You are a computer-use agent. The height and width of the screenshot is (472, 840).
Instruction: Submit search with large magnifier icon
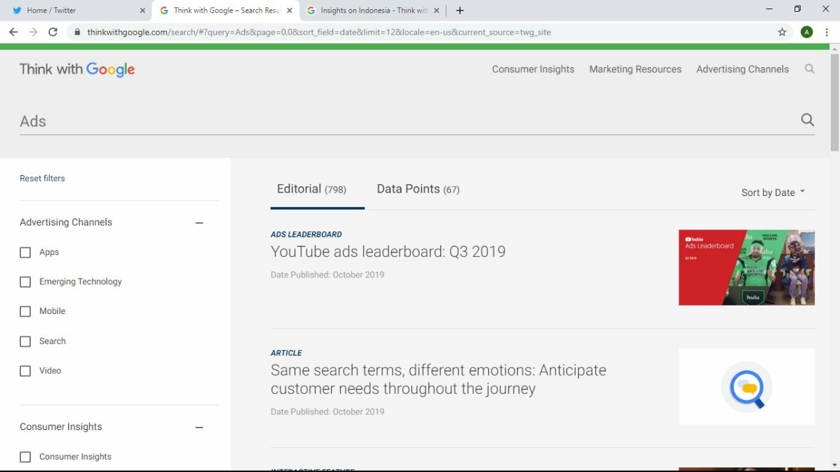(x=807, y=120)
